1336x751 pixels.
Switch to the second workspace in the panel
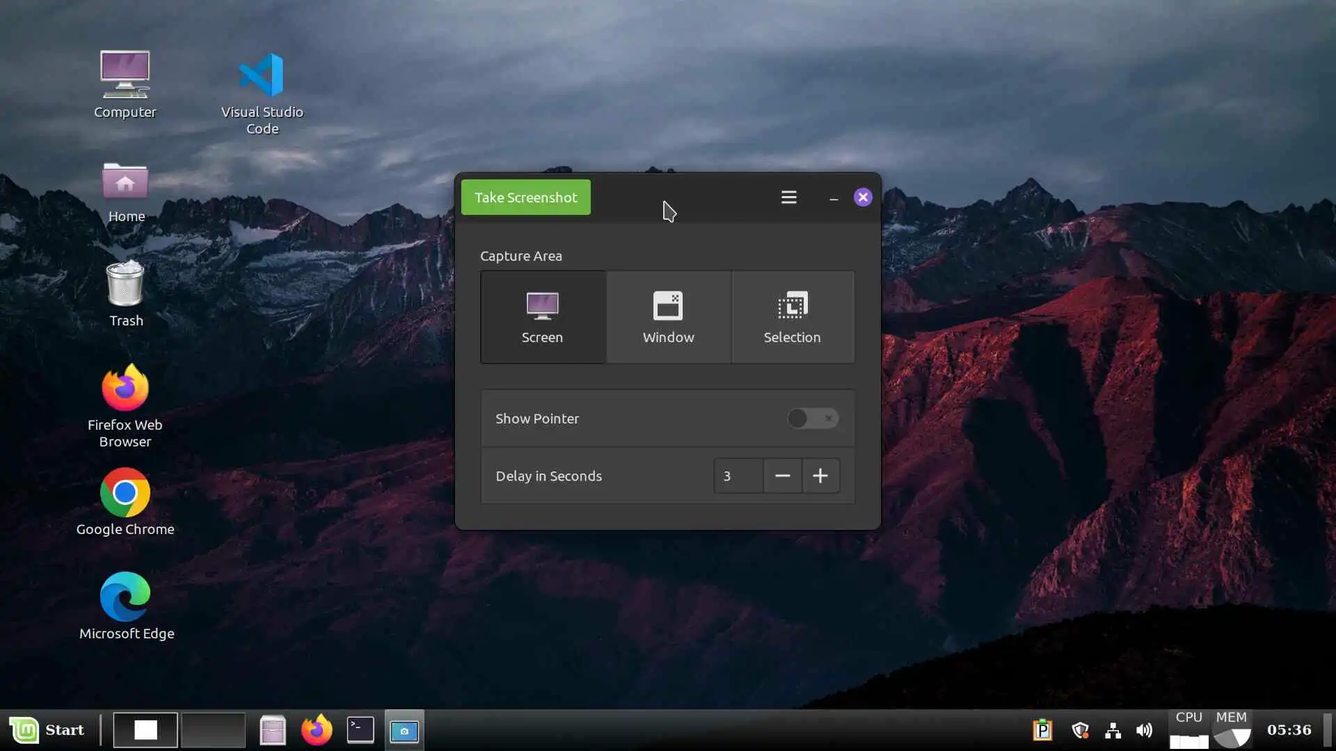tap(214, 730)
